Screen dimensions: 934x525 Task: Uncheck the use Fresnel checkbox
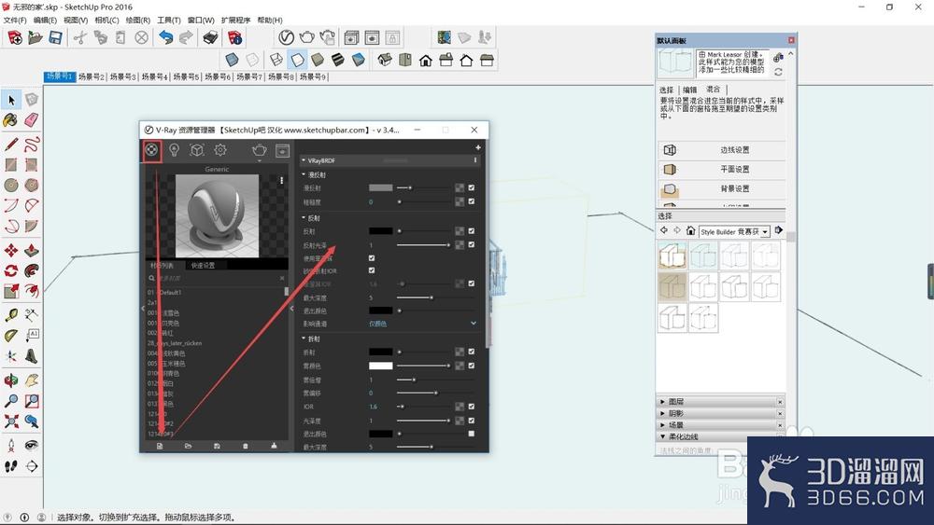[x=372, y=258]
